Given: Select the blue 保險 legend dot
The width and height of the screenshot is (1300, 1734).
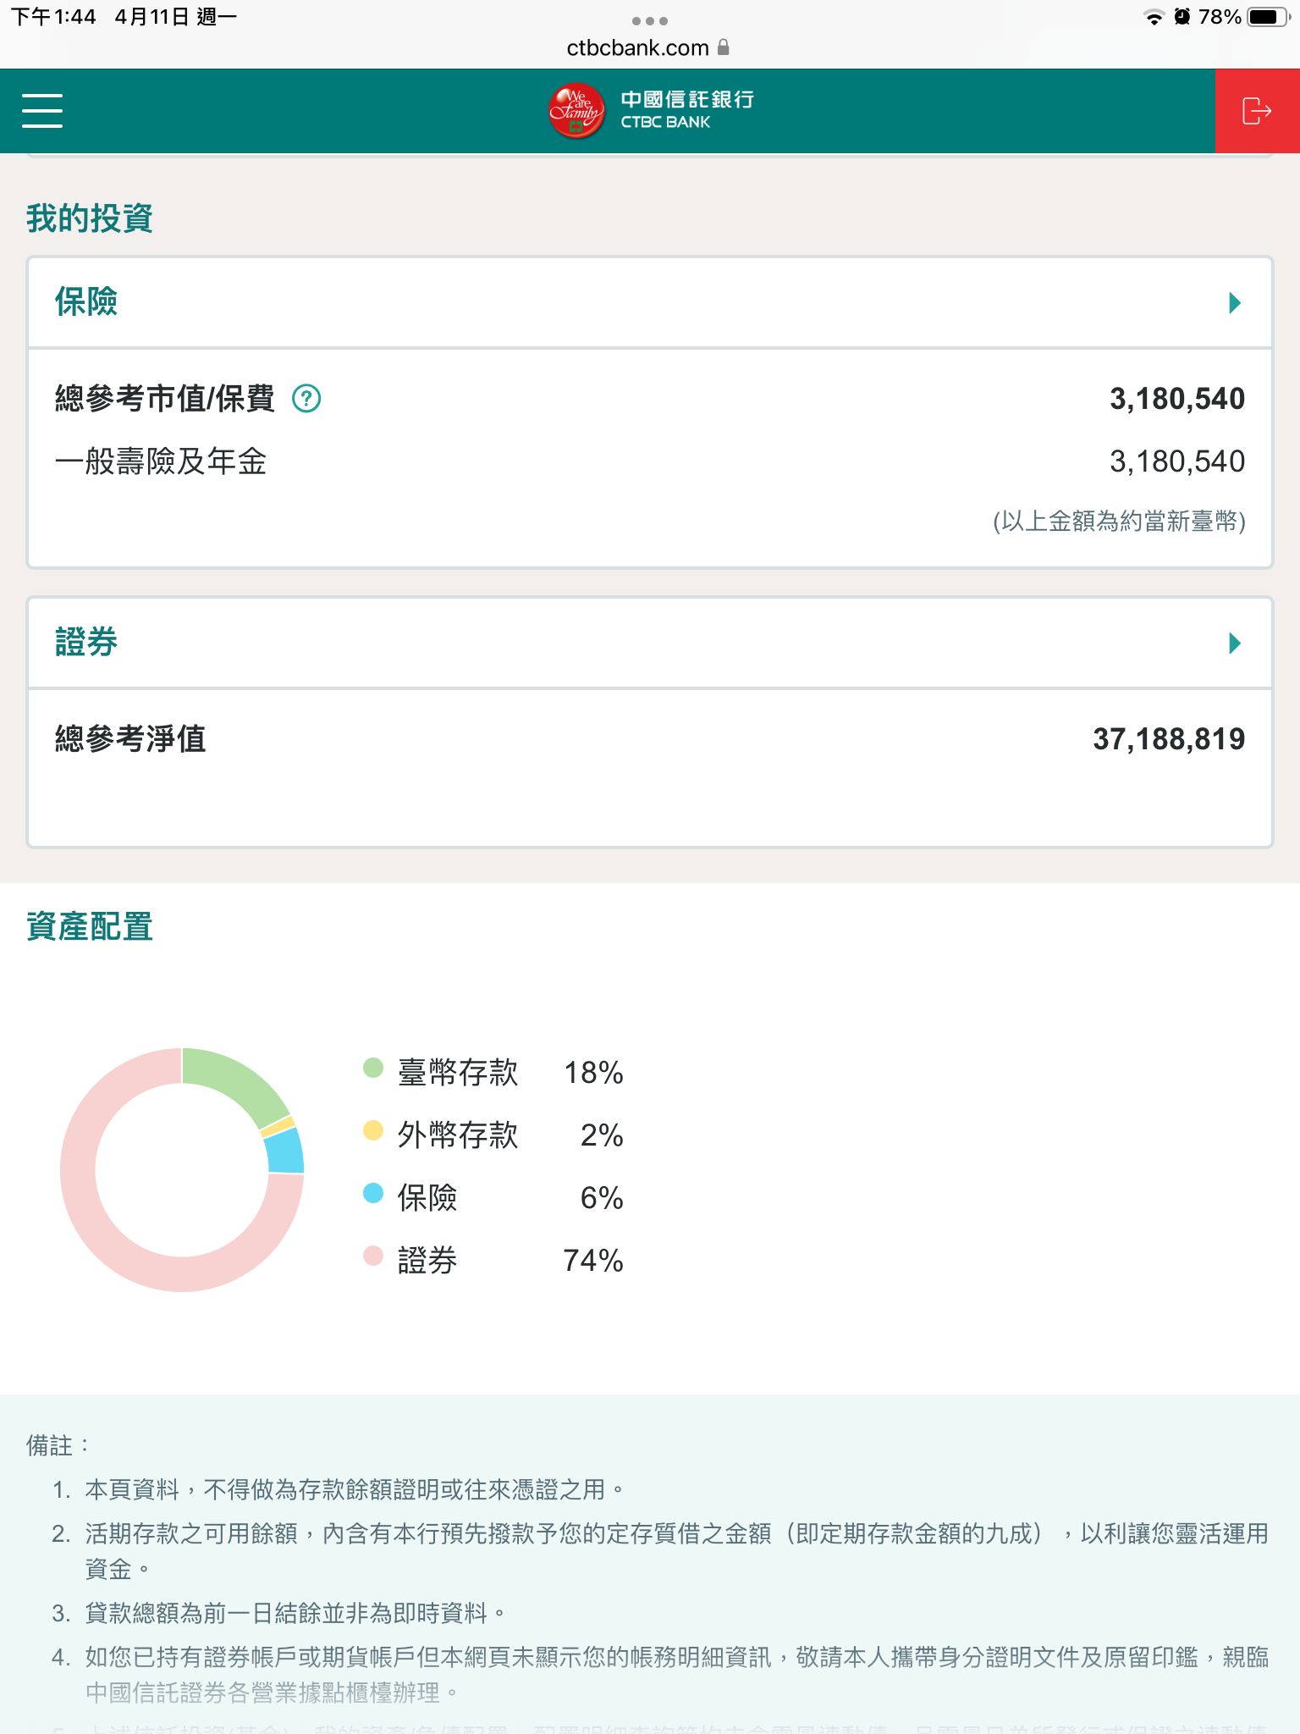Looking at the screenshot, I should point(373,1194).
